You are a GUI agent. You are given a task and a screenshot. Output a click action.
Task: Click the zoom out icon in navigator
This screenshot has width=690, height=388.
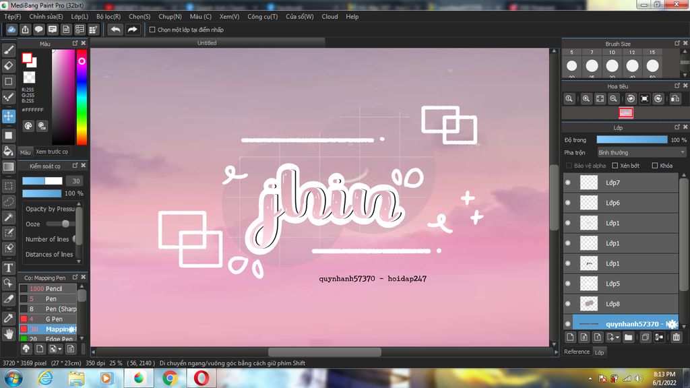613,98
